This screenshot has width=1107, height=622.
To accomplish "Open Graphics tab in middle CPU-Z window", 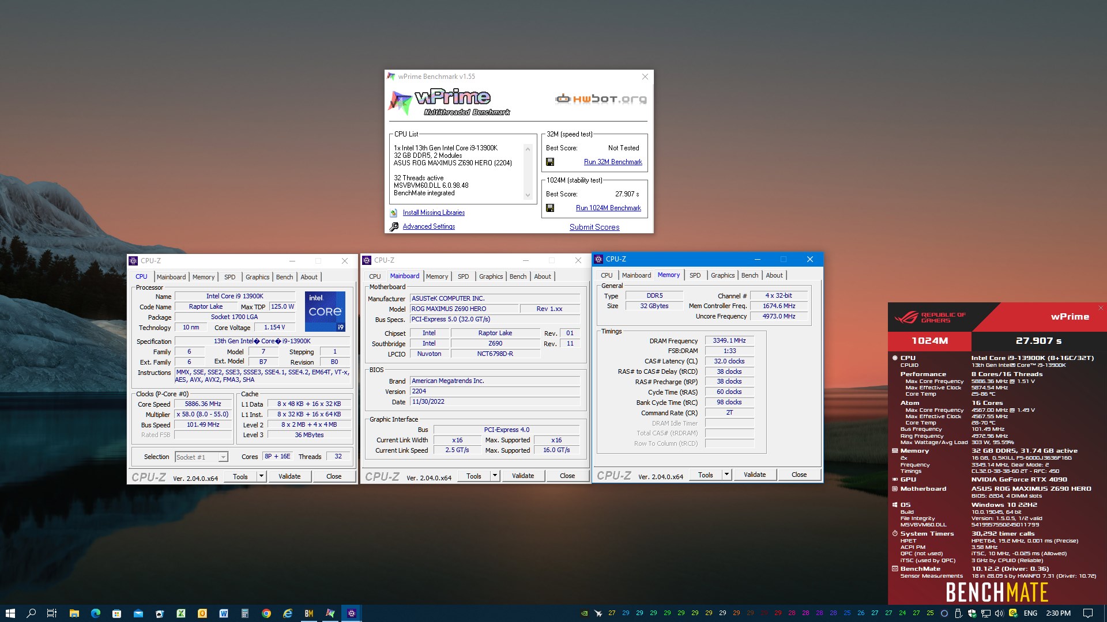I will (491, 276).
